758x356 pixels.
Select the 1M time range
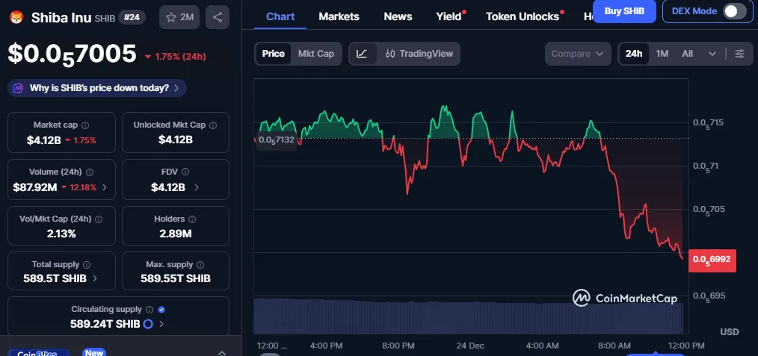pyautogui.click(x=662, y=54)
